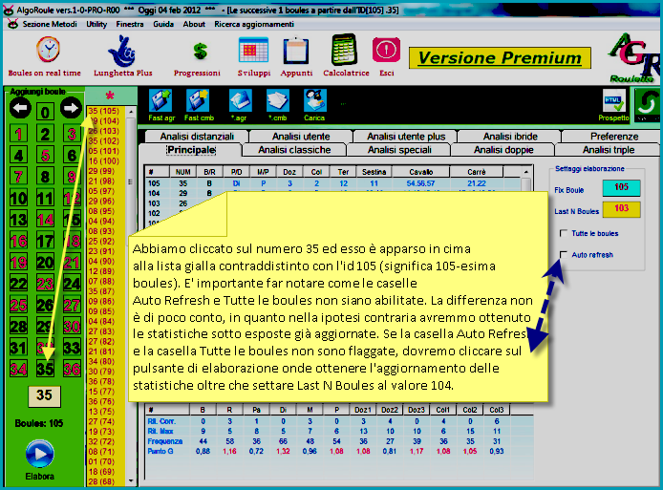
Task: Switch to the Analisi utente tab
Action: click(301, 137)
